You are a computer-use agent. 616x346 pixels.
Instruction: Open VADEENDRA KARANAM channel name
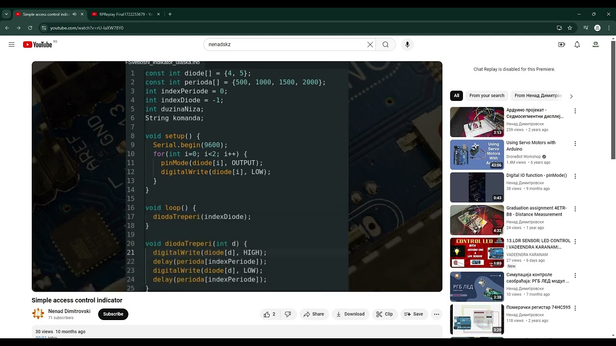pos(527,255)
